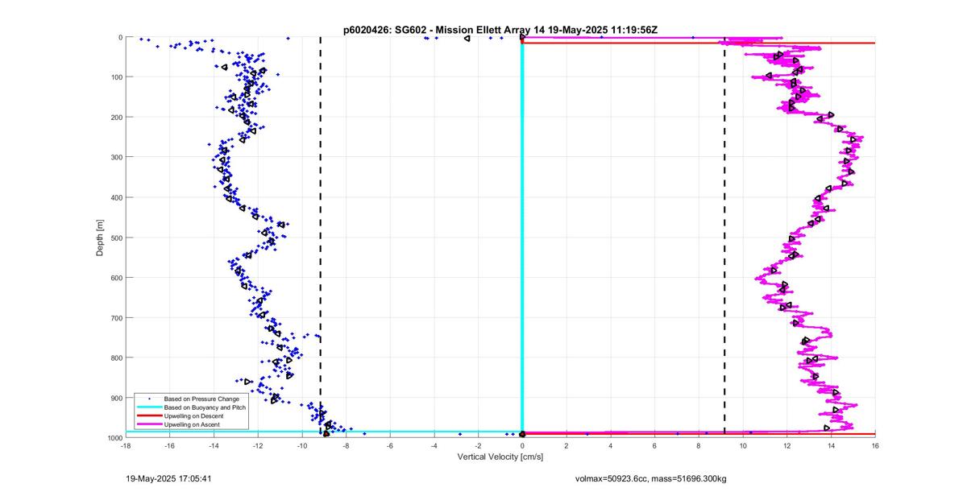This screenshot has width=967, height=492.
Task: Click the x-axis tick label '-6'
Action: coord(390,445)
